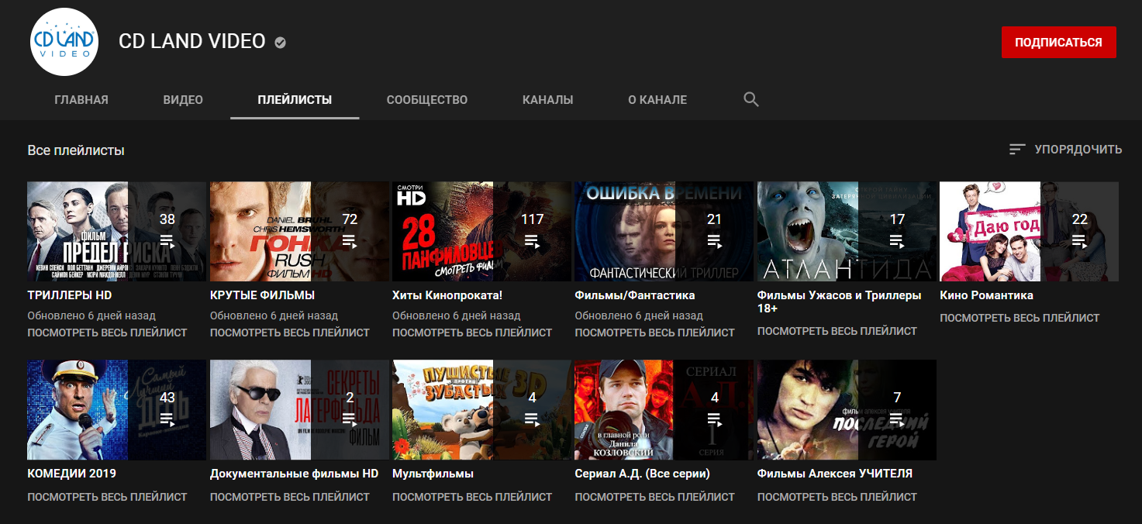The image size is (1142, 524).
Task: Click playlist queue icon on ТРИЛЛЕРЫ HD thumbnail
Action: coord(167,241)
